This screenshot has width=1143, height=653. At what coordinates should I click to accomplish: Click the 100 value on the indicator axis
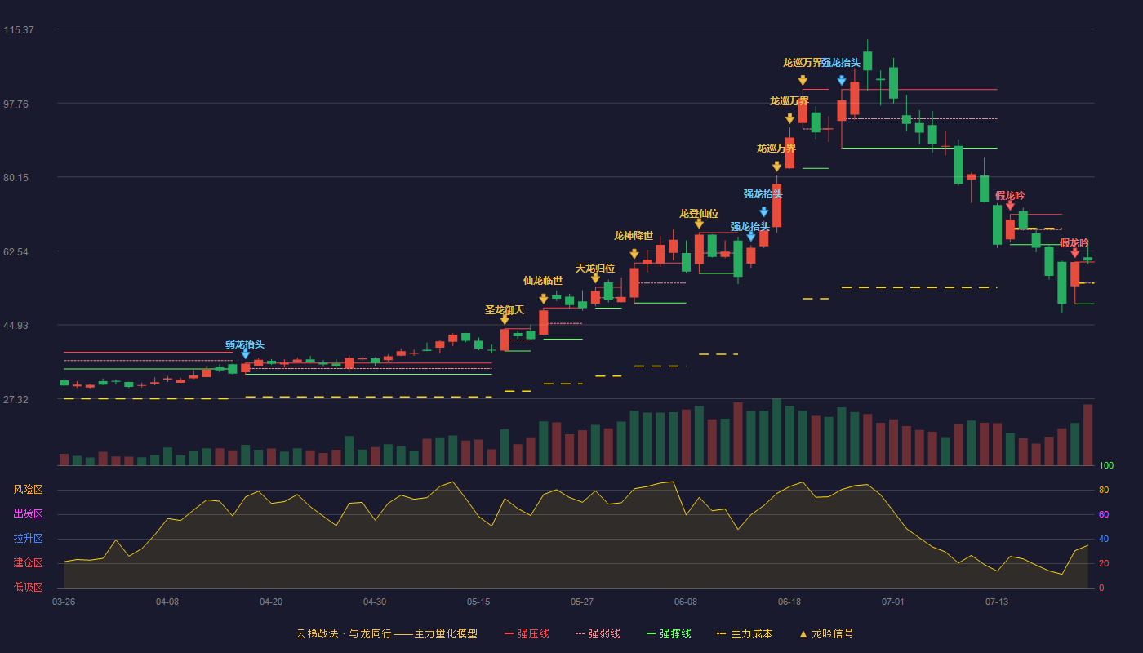(1106, 466)
